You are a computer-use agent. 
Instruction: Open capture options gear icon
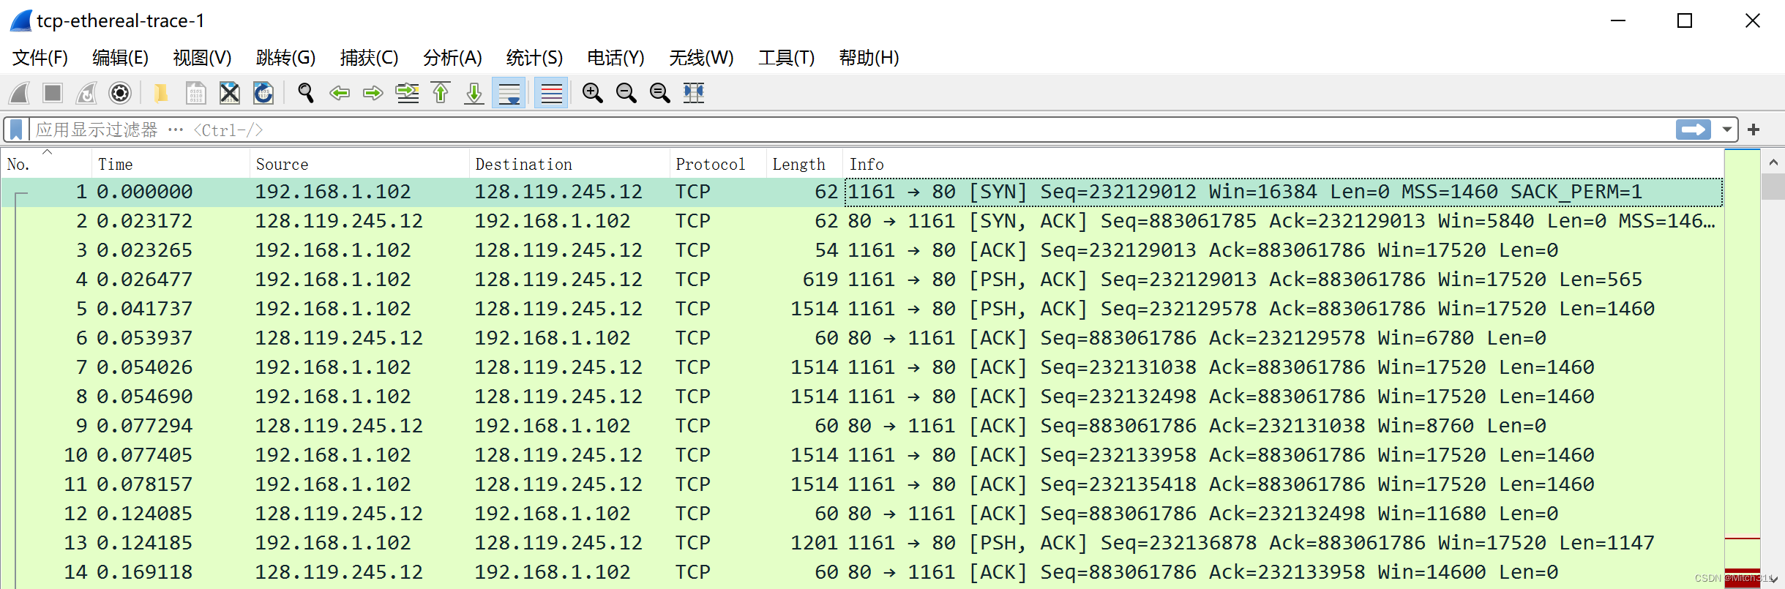[120, 93]
